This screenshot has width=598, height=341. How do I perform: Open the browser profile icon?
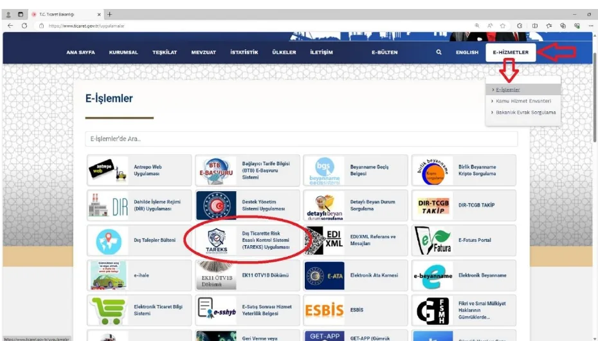[x=8, y=15]
